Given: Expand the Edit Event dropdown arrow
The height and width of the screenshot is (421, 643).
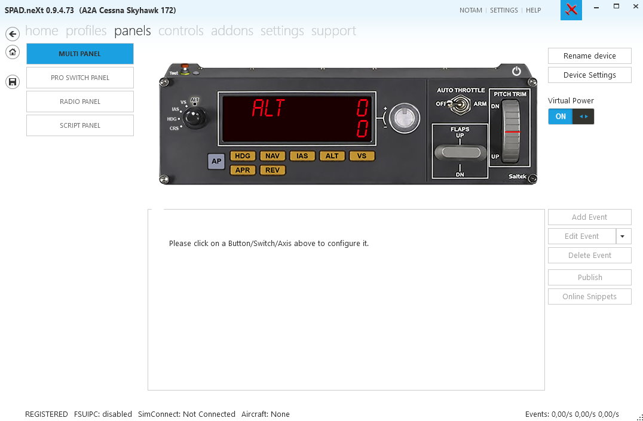Looking at the screenshot, I should click(623, 236).
